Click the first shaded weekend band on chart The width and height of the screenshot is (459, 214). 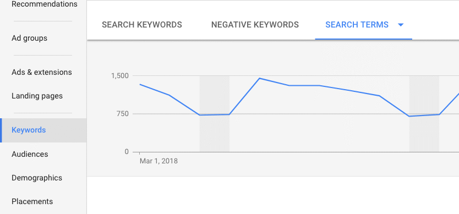(x=214, y=113)
